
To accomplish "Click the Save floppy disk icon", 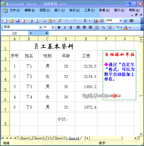I will click(x=17, y=21).
